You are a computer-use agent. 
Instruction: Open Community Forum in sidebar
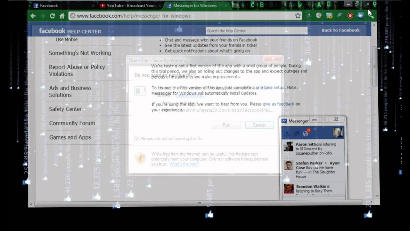coord(72,123)
